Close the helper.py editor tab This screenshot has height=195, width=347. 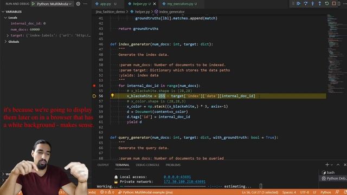coord(155,4)
